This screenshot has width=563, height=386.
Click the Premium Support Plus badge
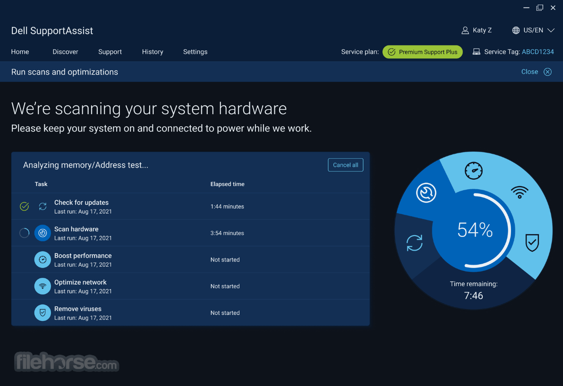point(422,52)
